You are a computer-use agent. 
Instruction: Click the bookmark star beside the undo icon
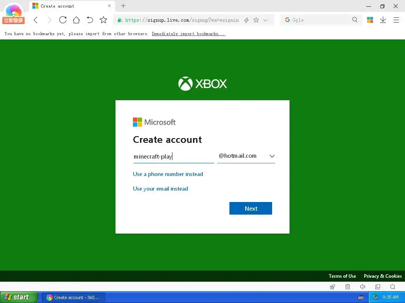pos(103,20)
